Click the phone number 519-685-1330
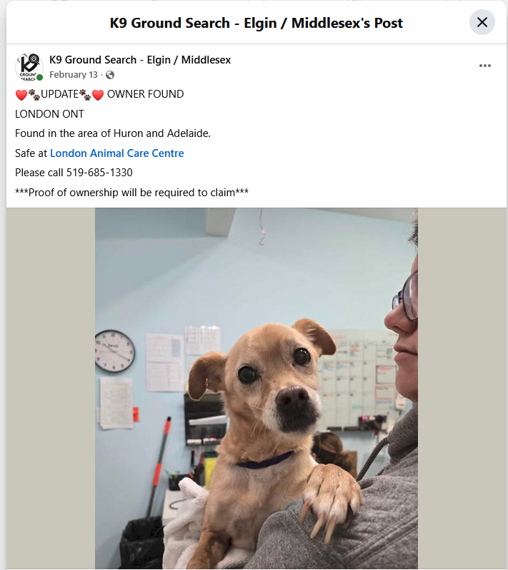The image size is (508, 570). point(99,173)
